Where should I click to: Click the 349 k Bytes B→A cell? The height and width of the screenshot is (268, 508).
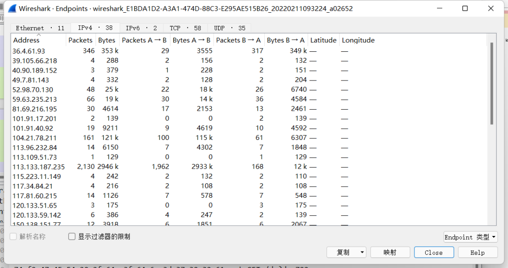[298, 51]
